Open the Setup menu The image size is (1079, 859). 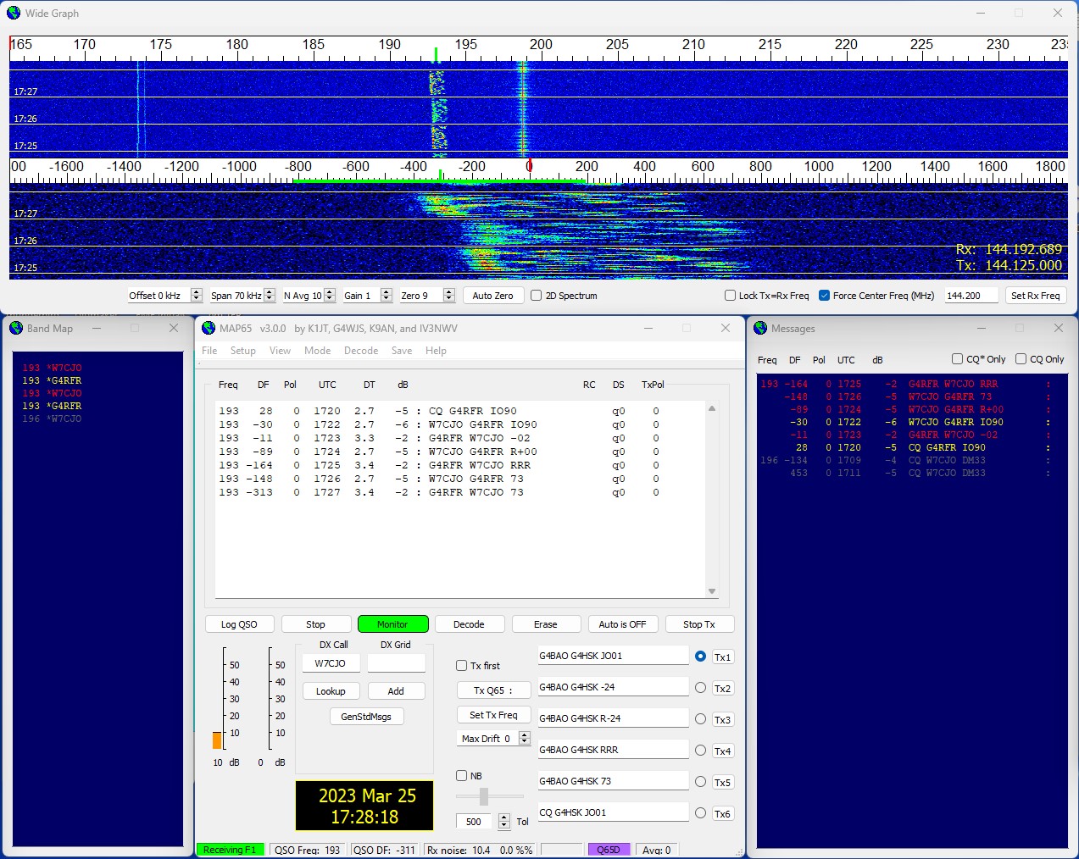point(242,351)
